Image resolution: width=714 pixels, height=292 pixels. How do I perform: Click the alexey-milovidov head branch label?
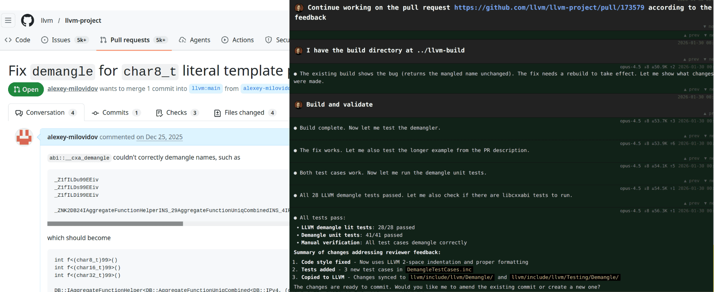point(266,88)
